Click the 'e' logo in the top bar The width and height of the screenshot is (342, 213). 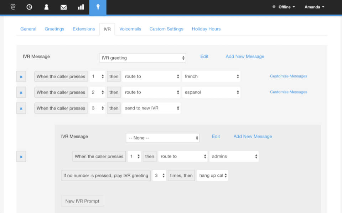pyautogui.click(x=13, y=6)
